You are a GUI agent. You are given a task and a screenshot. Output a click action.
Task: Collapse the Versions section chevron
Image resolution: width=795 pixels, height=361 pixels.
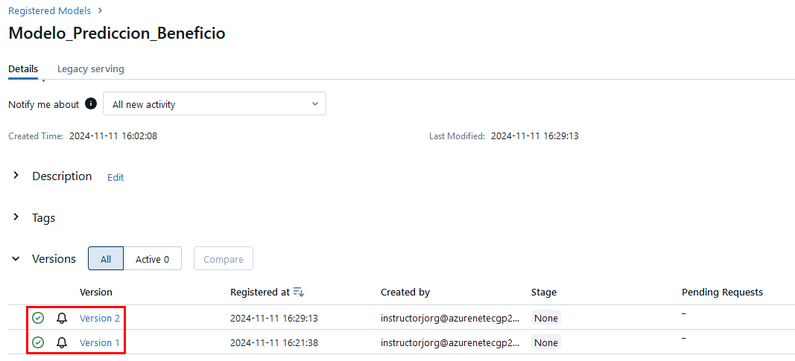tap(16, 259)
